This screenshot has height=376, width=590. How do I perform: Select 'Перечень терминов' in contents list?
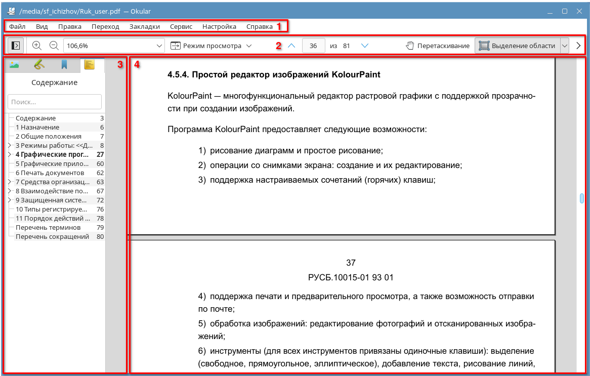[48, 228]
